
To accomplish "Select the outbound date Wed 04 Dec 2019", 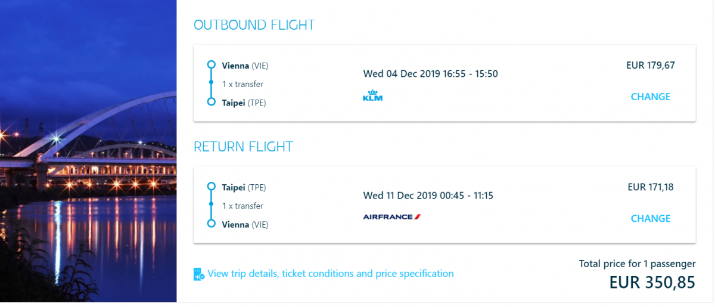I will 401,74.
